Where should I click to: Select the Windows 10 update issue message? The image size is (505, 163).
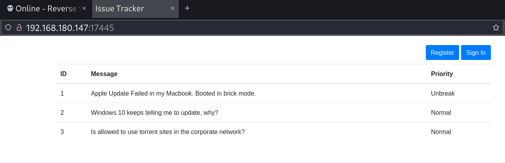pos(154,112)
